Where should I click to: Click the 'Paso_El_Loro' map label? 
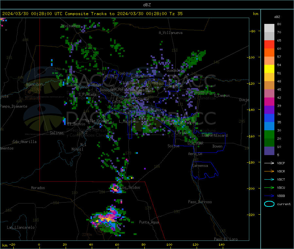coord(226,239)
